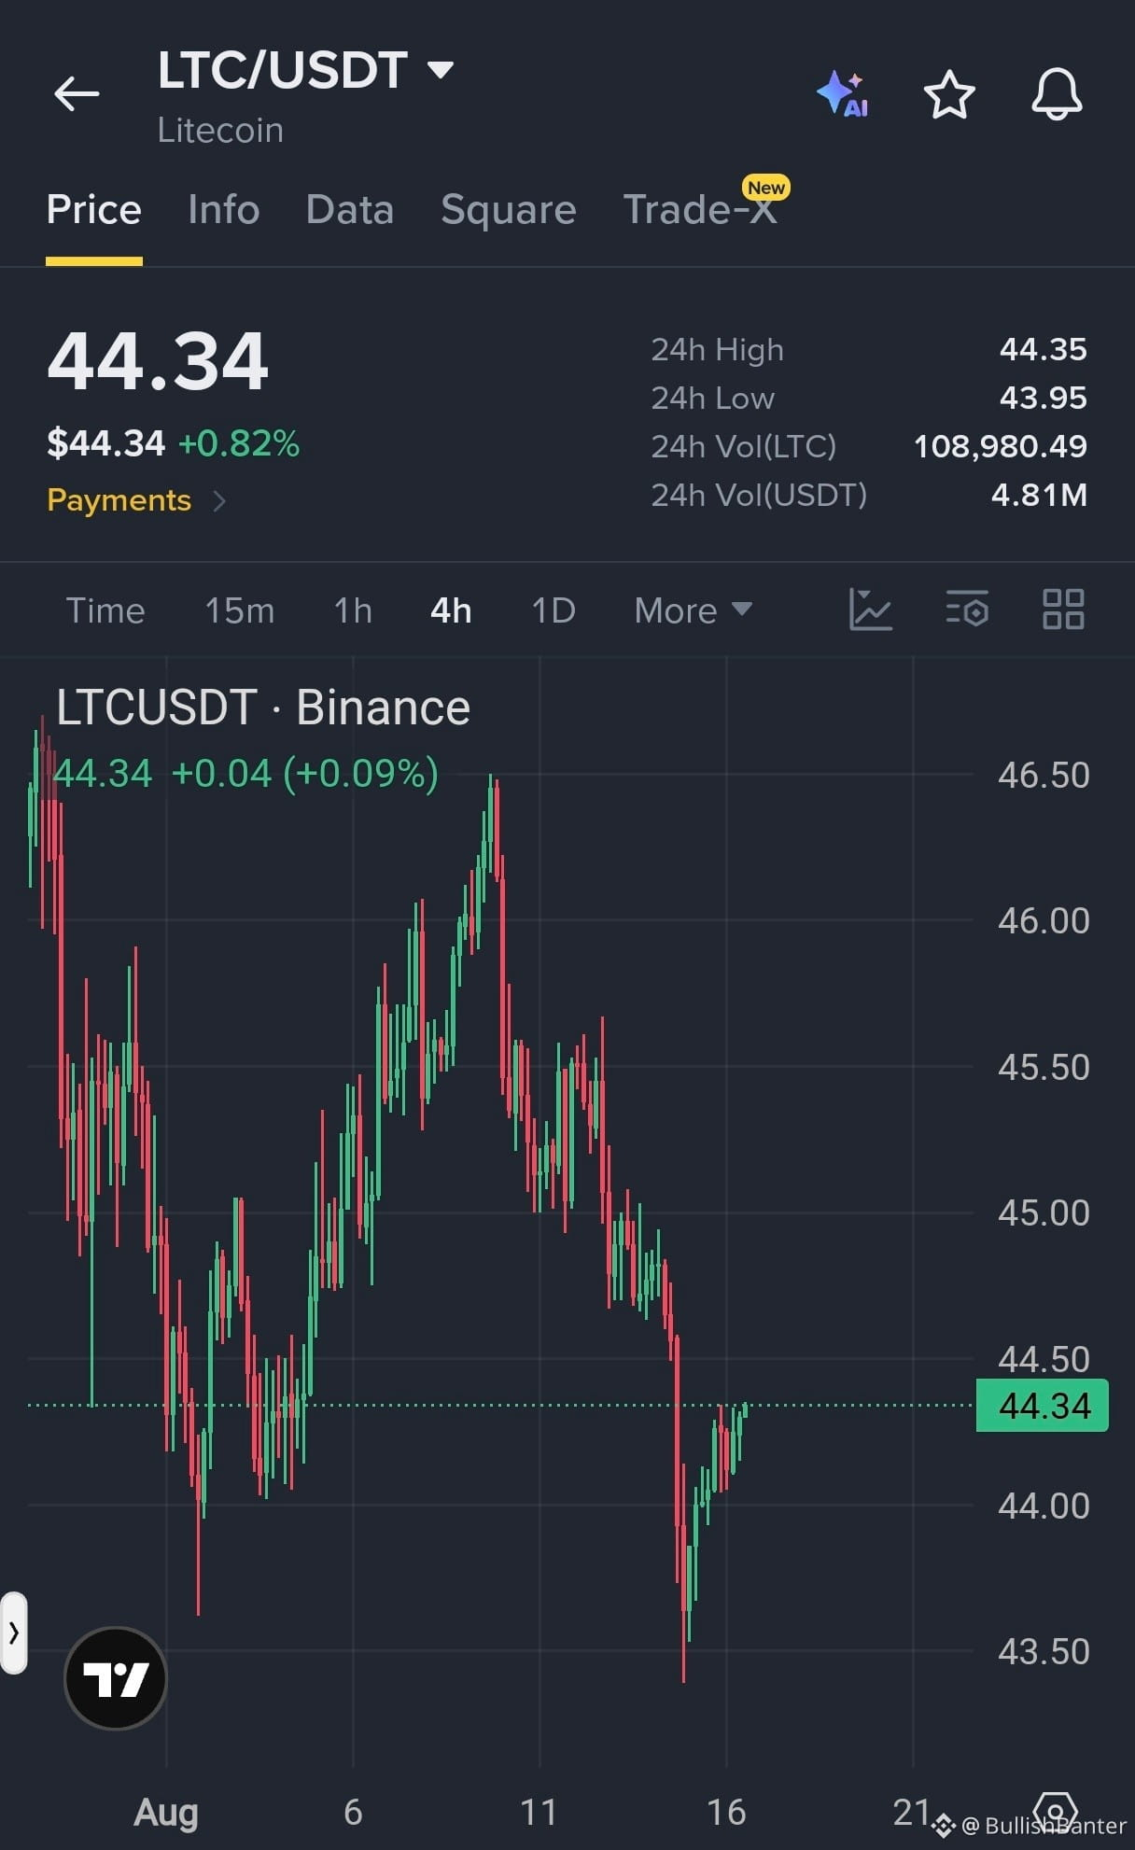Click the 46.50 price axis label
Image resolution: width=1135 pixels, height=1850 pixels.
point(1044,775)
